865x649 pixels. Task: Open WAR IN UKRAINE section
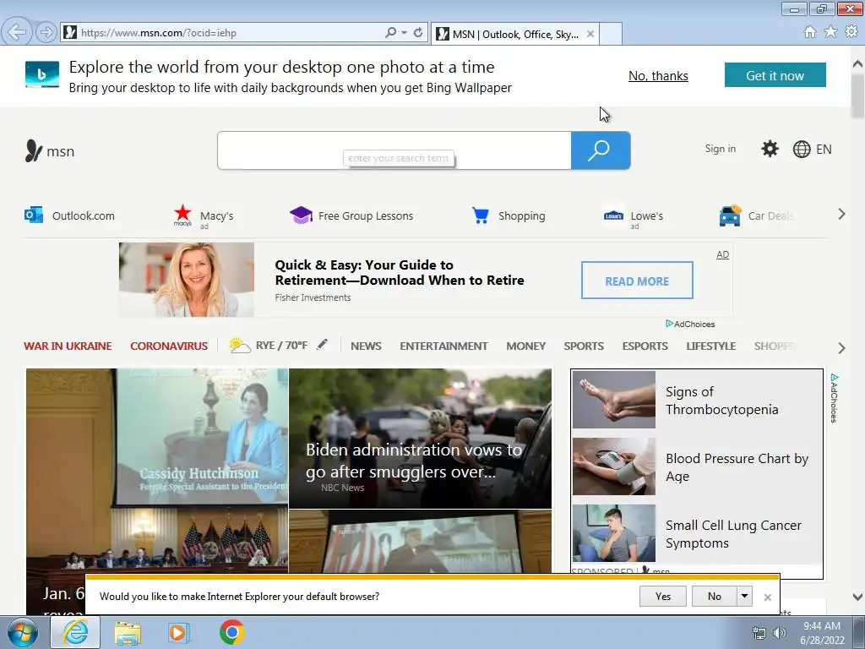[68, 346]
